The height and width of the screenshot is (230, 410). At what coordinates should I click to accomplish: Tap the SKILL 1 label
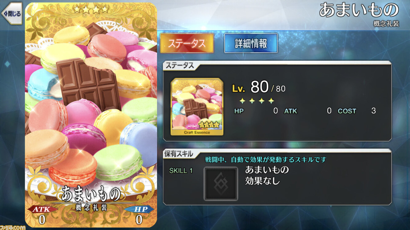pos(181,171)
